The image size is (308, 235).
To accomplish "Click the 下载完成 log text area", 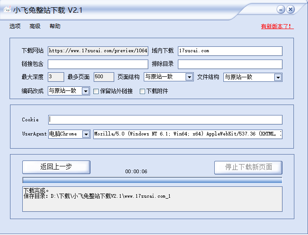I will pos(152,199).
